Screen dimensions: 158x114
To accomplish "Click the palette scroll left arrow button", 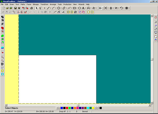I will (59, 108).
